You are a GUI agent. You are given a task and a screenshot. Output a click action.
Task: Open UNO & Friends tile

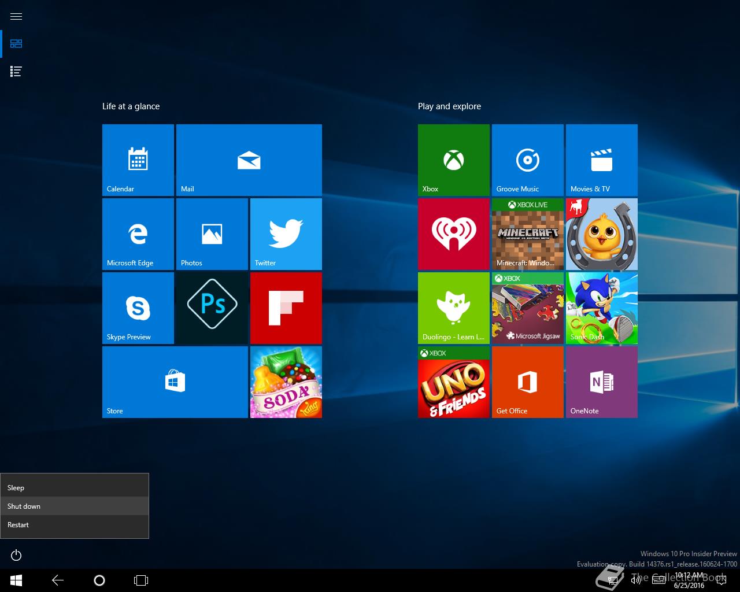pyautogui.click(x=454, y=382)
